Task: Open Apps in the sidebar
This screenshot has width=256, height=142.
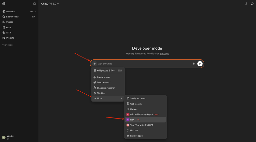Action: click(x=19, y=27)
